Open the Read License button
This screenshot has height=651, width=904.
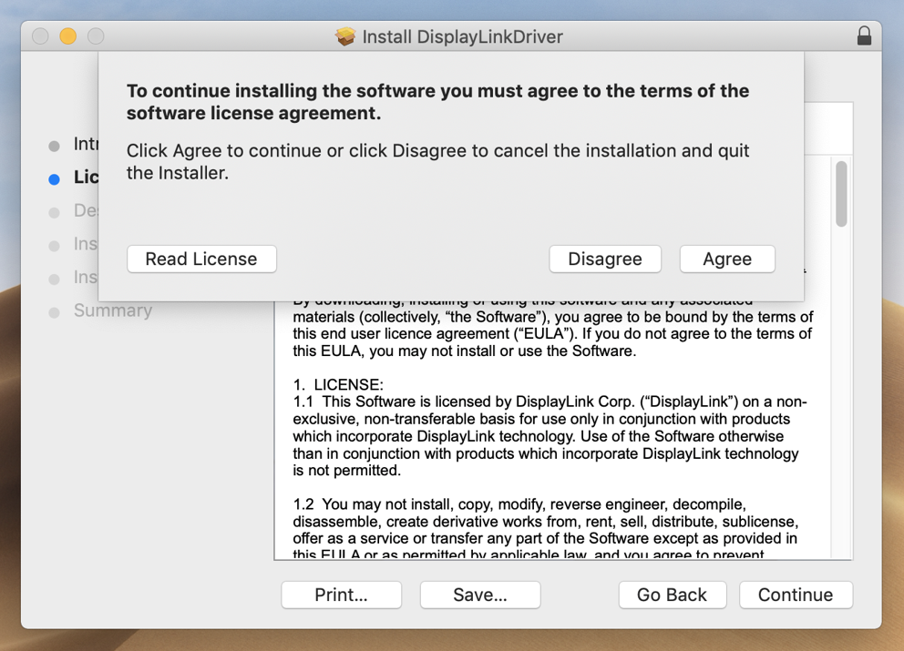[x=201, y=259]
